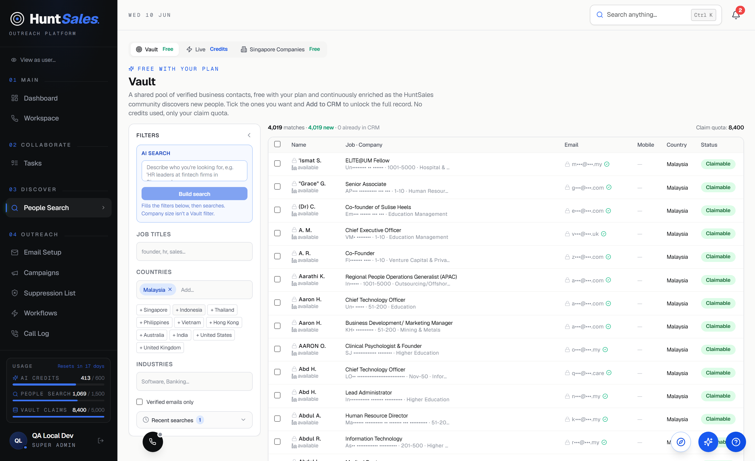This screenshot has height=461, width=755.
Task: Select the checkbox for Abdul A.
Action: coord(277,419)
